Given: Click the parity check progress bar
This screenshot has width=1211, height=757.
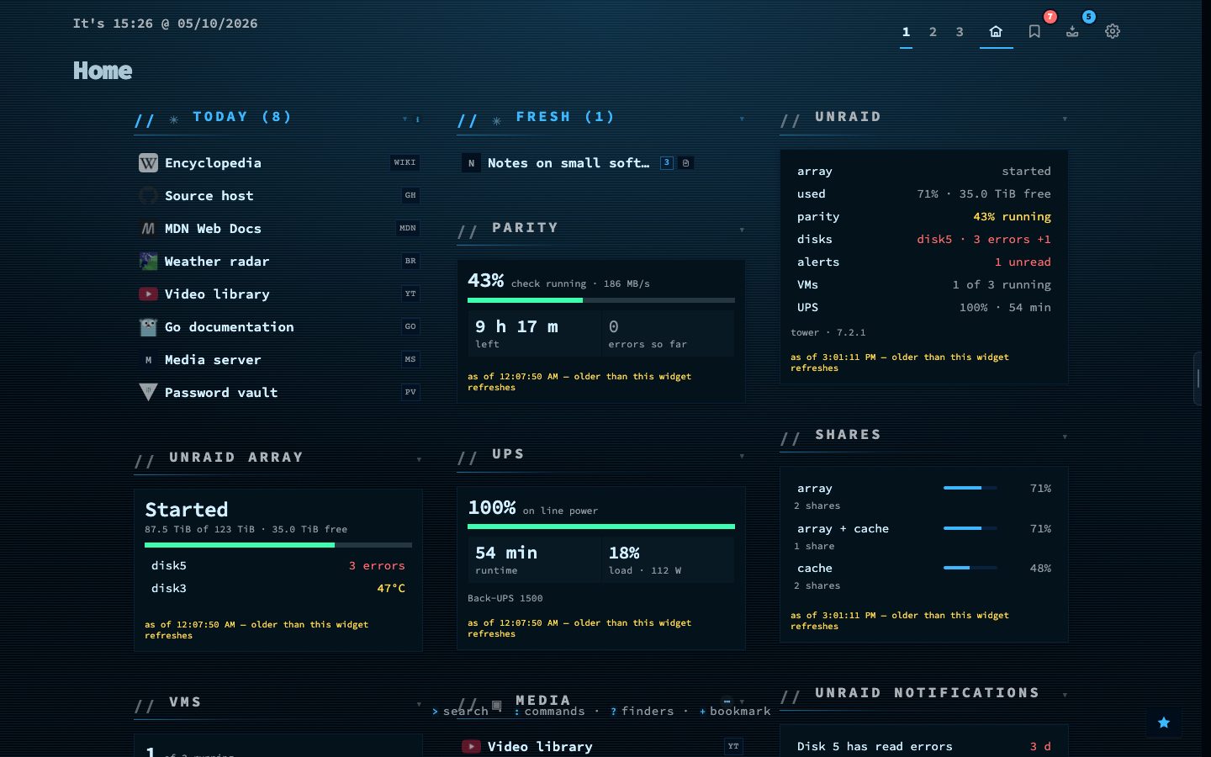Looking at the screenshot, I should coord(601,299).
